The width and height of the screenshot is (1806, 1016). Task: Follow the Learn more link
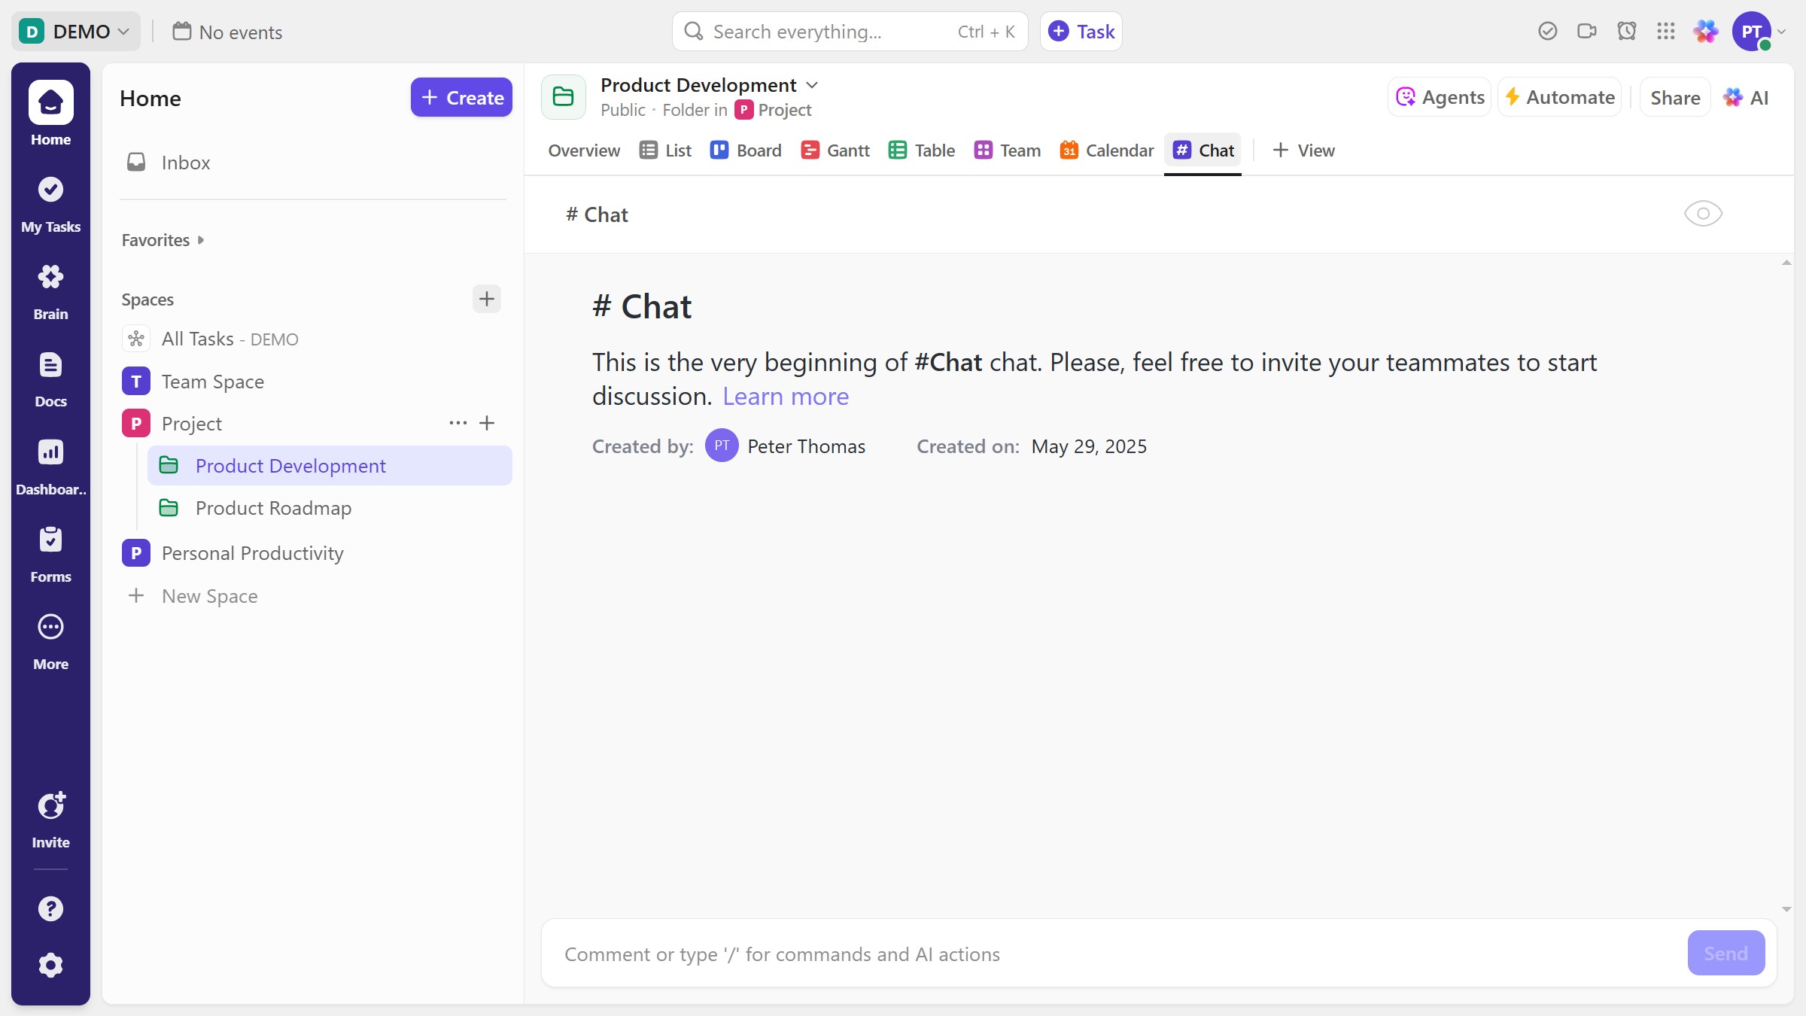click(785, 397)
